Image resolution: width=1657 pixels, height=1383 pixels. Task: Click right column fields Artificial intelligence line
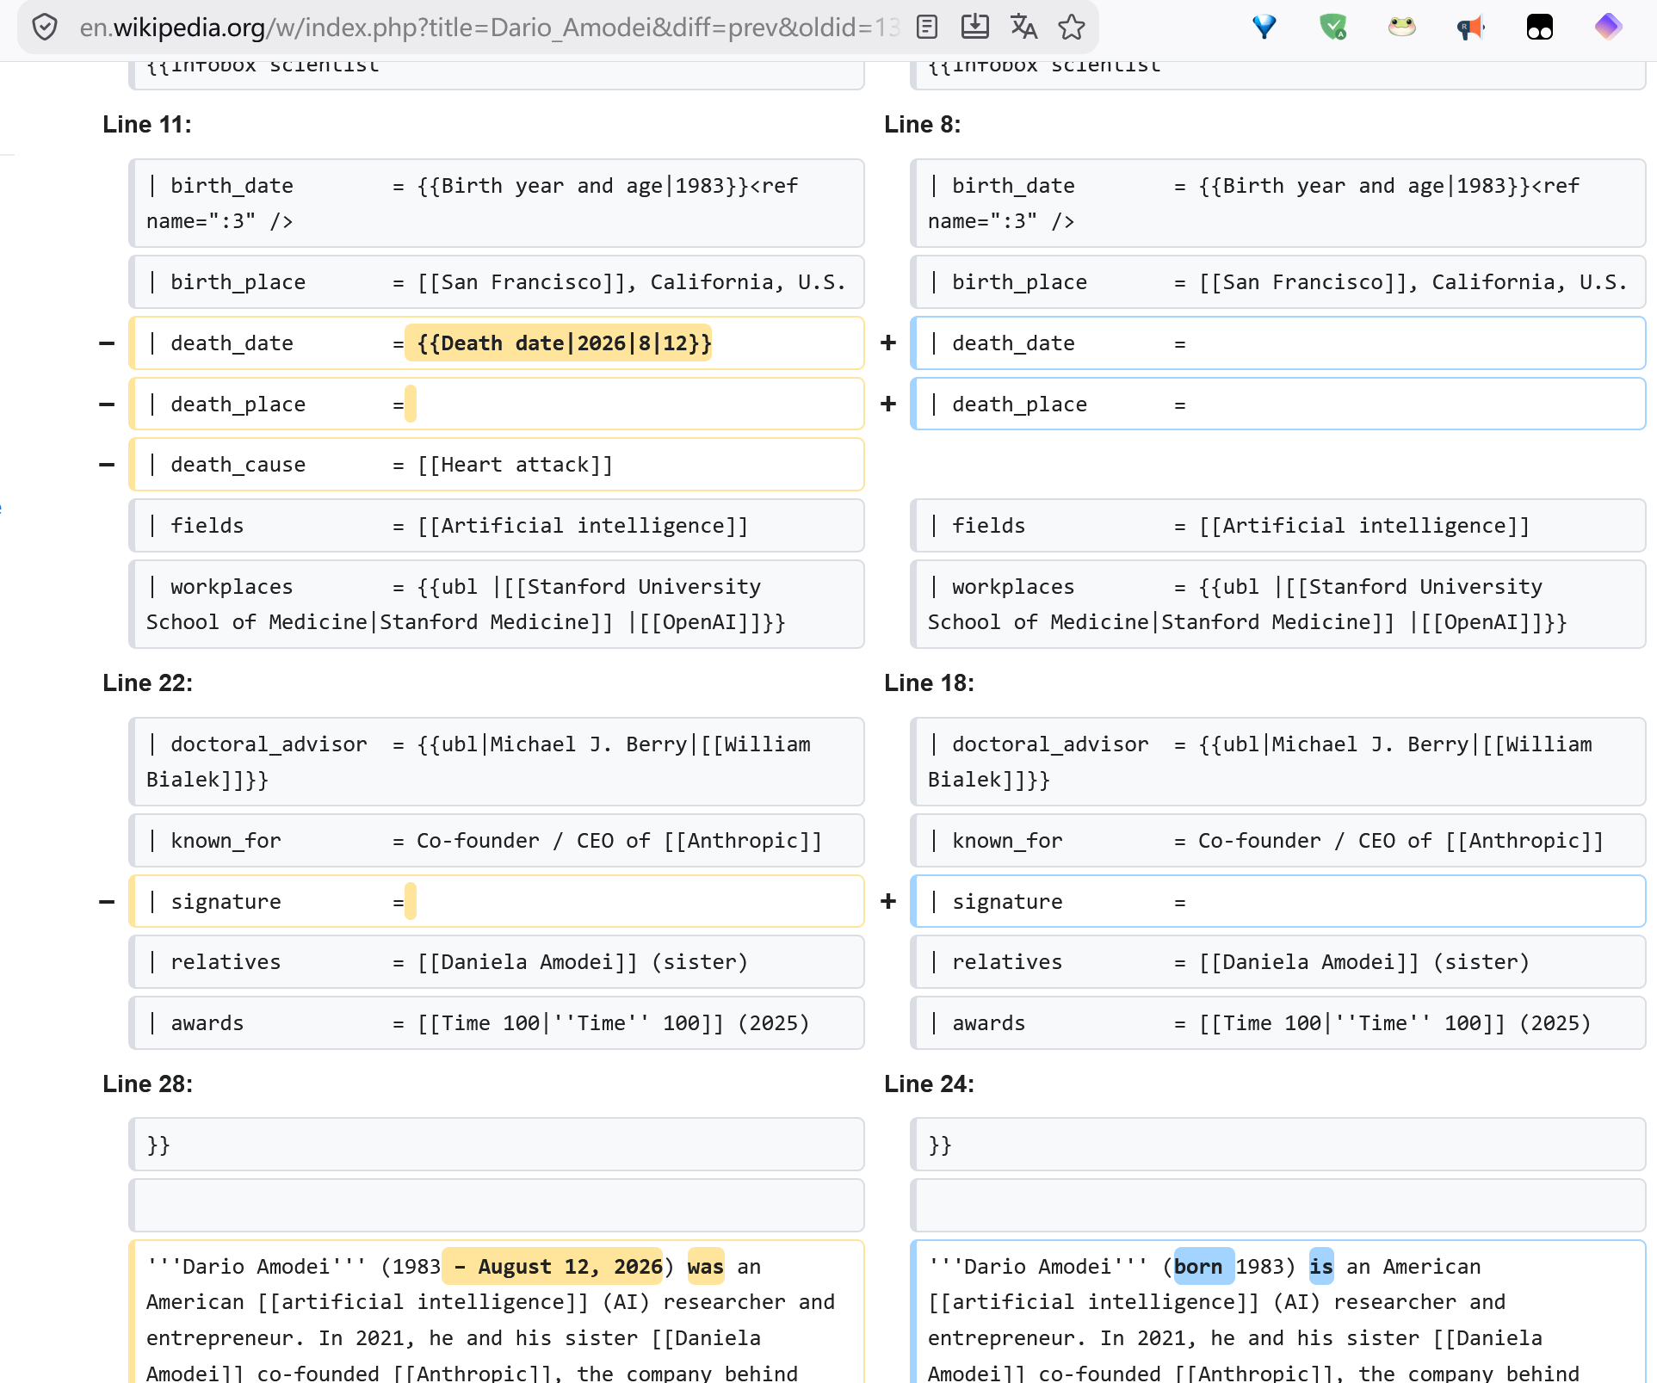pos(1278,526)
